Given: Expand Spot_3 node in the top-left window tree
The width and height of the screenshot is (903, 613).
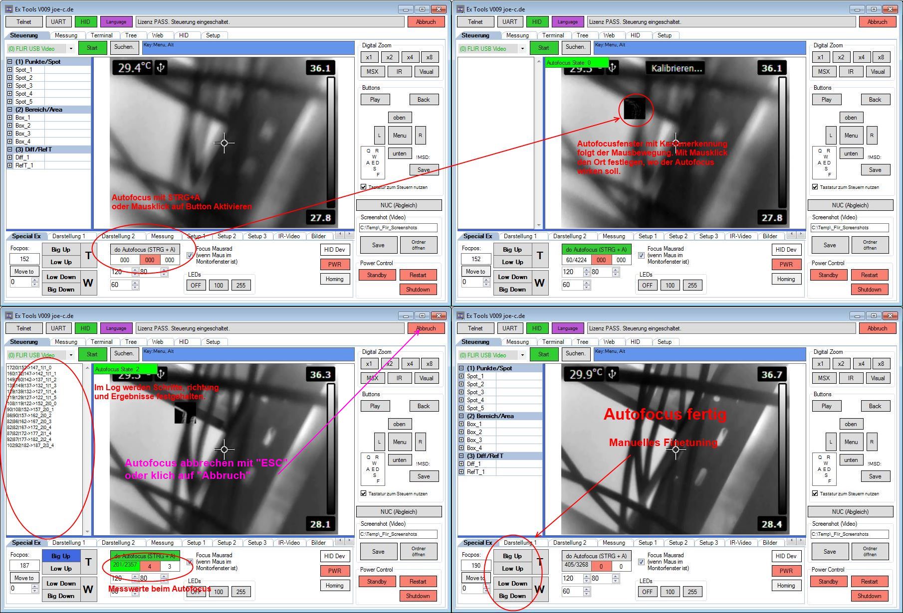Looking at the screenshot, I should point(9,86).
